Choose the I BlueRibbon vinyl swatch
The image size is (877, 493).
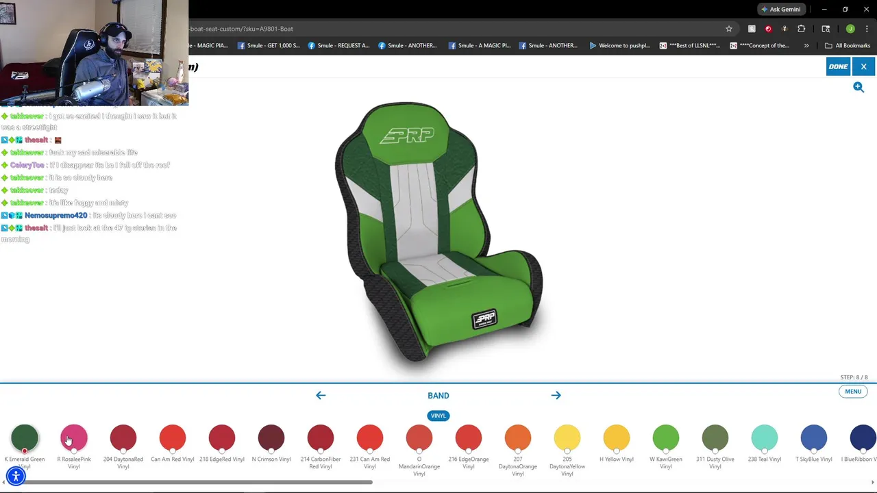click(863, 438)
